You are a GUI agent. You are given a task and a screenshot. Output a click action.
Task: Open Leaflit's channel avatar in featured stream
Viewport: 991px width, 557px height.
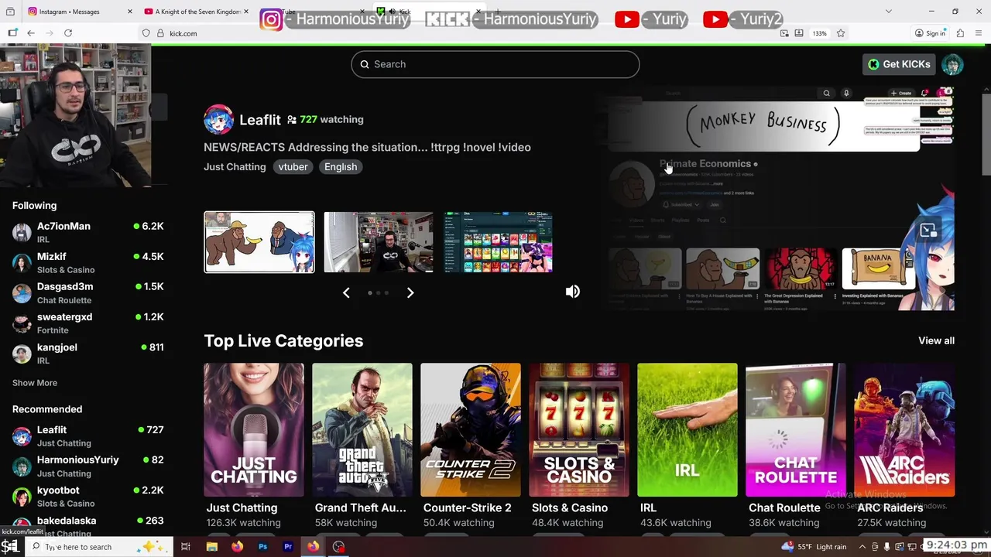[x=218, y=119]
